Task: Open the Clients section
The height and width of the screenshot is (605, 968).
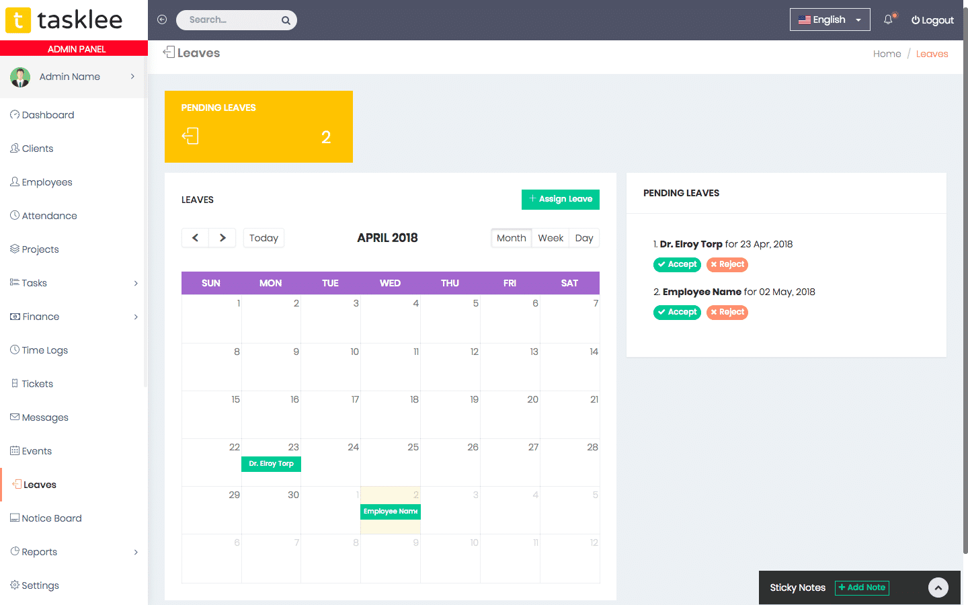Action: coord(37,148)
